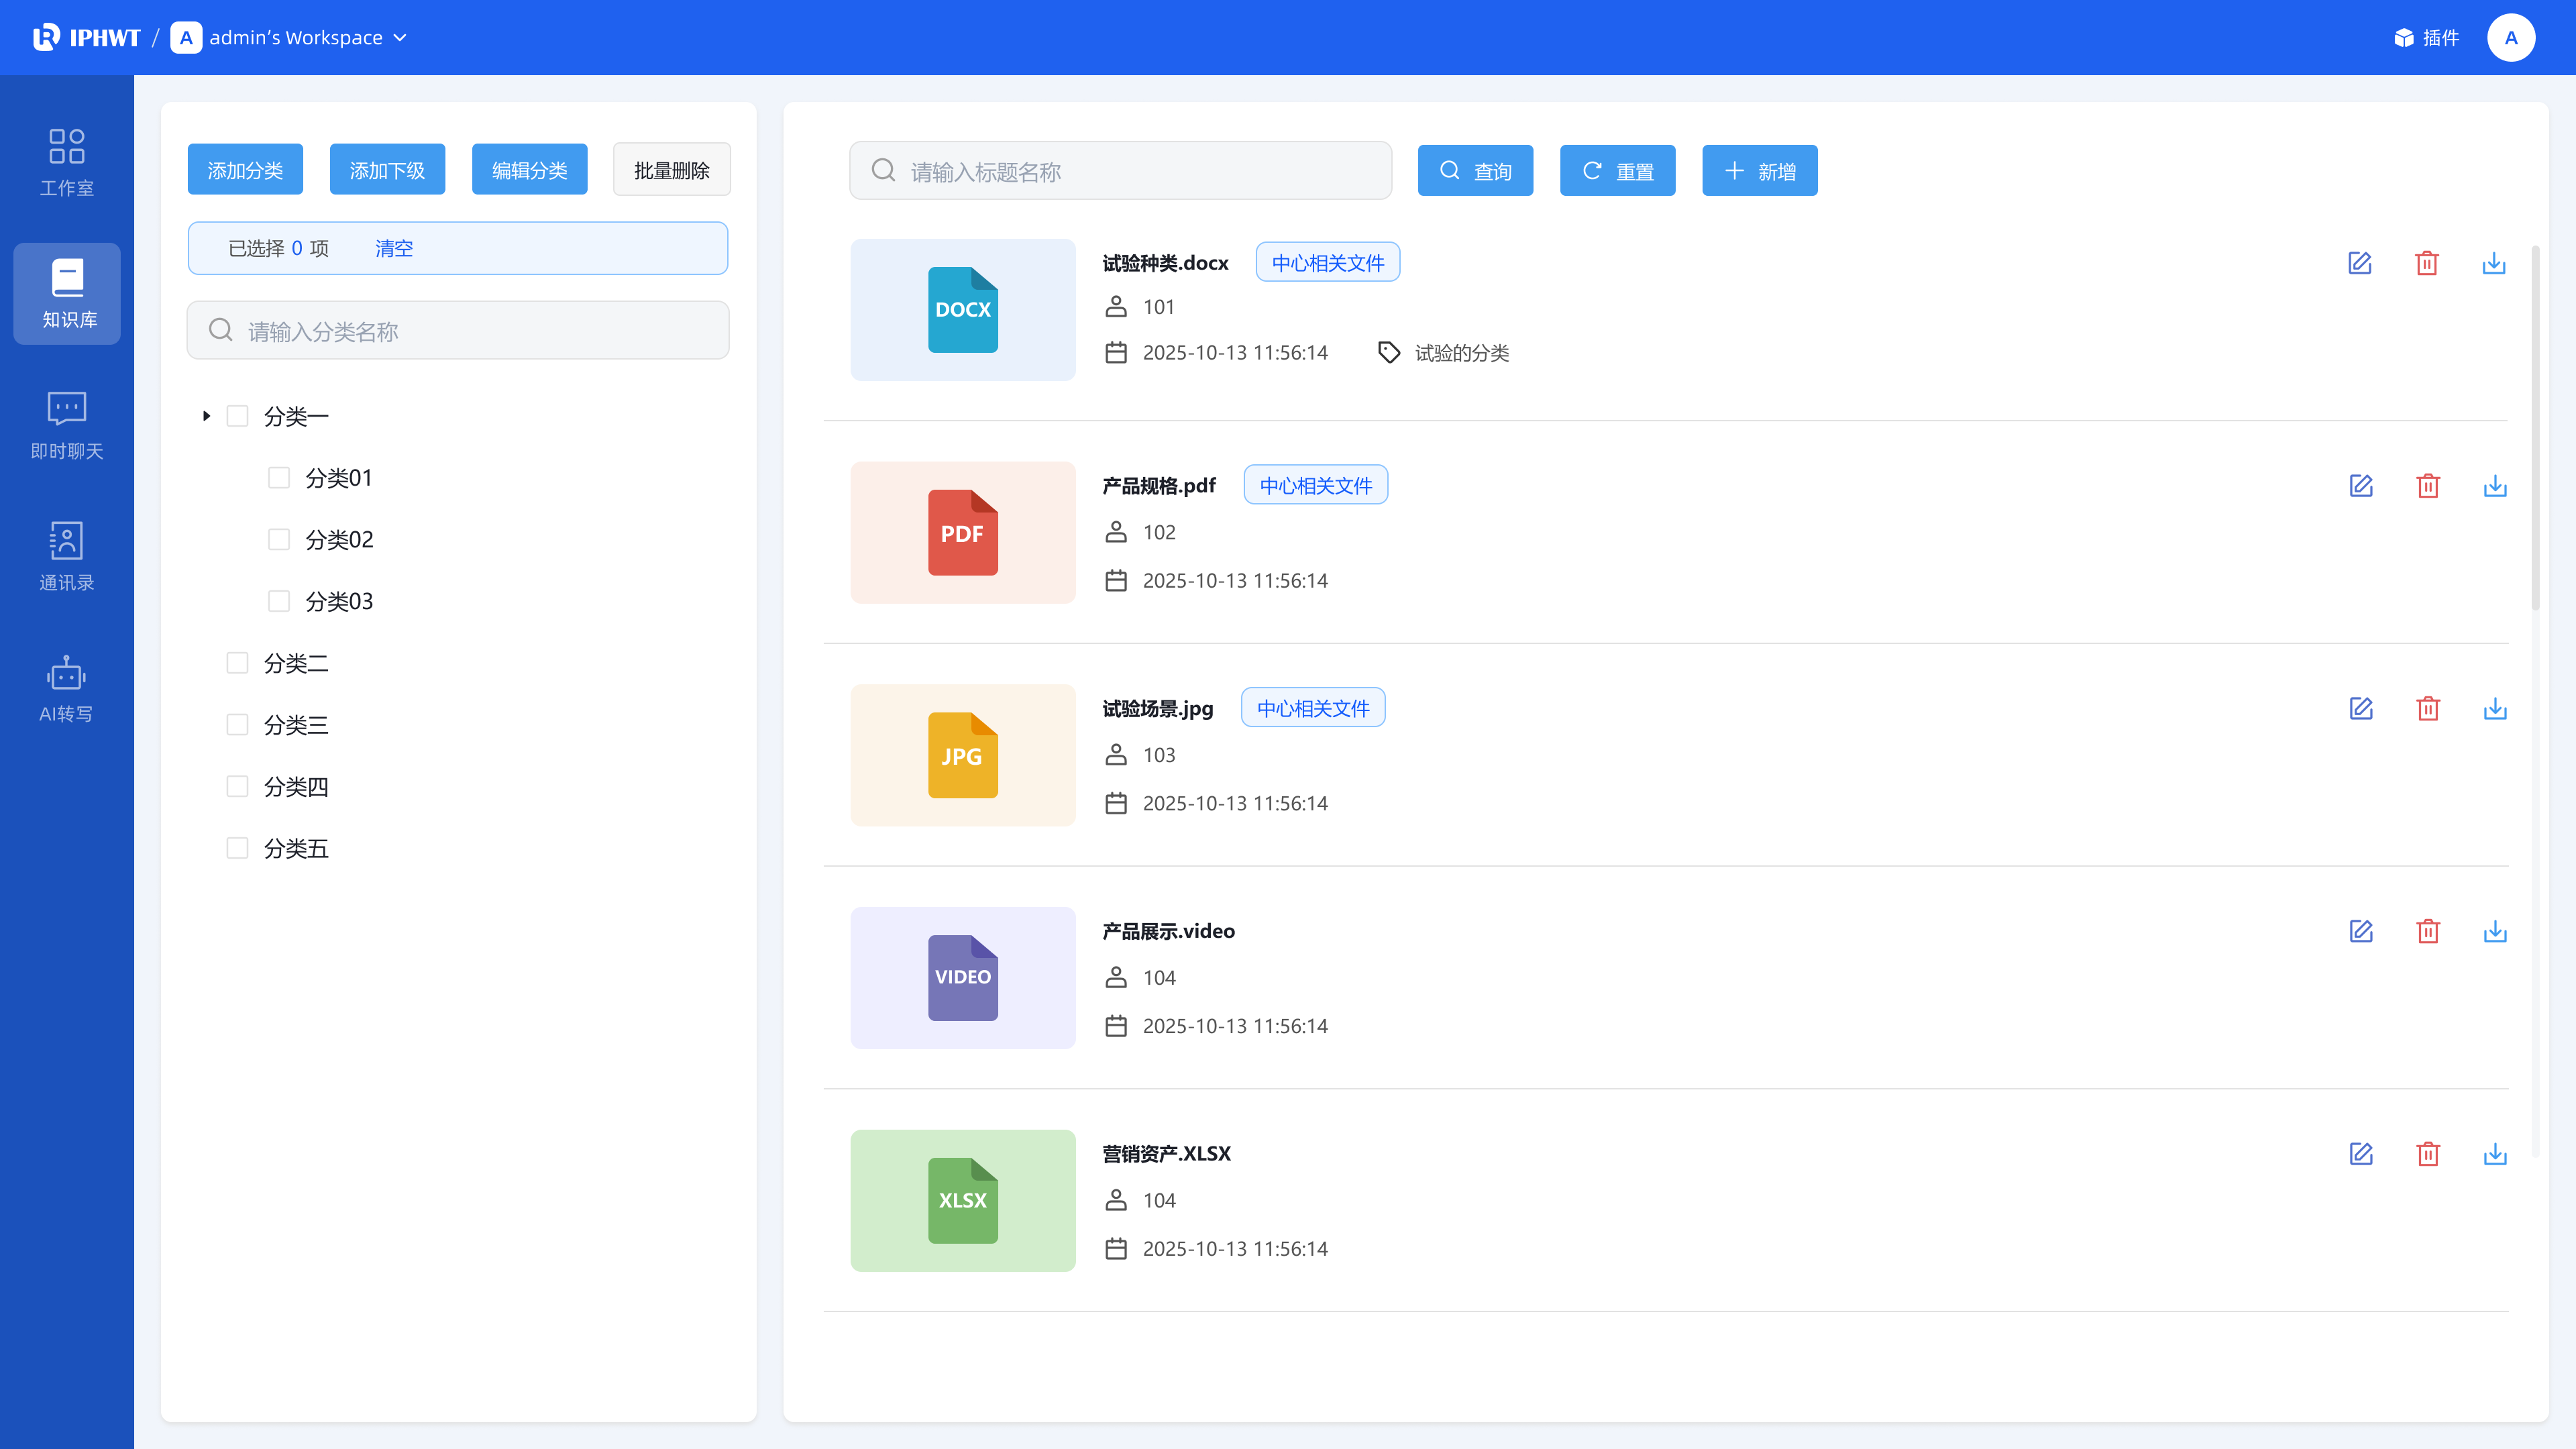The height and width of the screenshot is (1449, 2576).
Task: Click the XLSX file type icon
Action: pos(963,1201)
